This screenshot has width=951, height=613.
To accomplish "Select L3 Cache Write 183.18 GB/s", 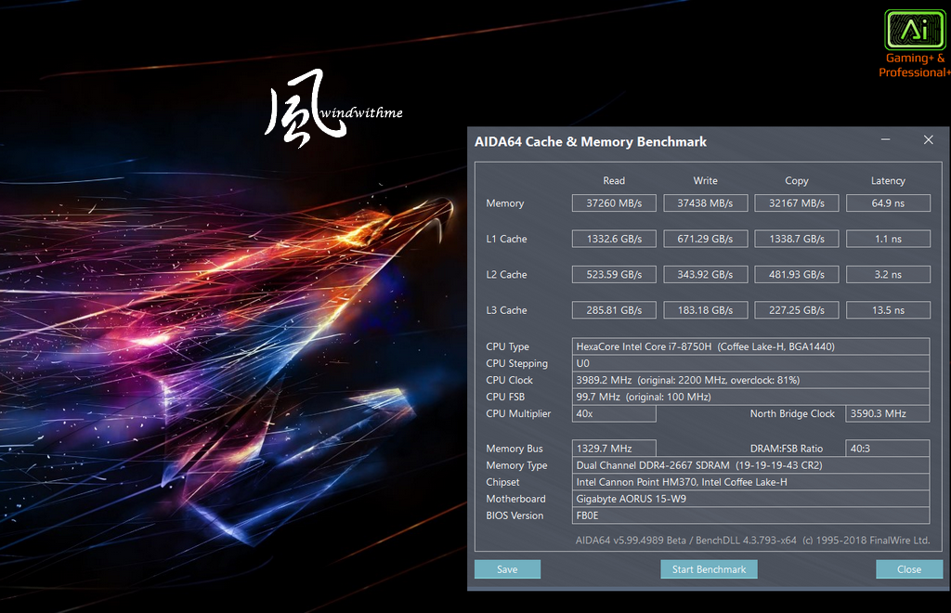I will (705, 310).
